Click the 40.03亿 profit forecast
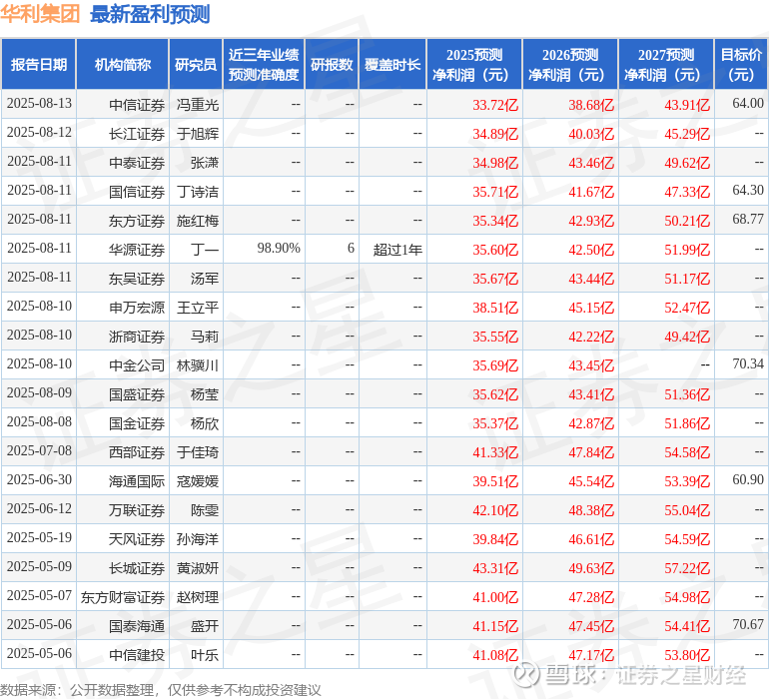 pyautogui.click(x=591, y=134)
